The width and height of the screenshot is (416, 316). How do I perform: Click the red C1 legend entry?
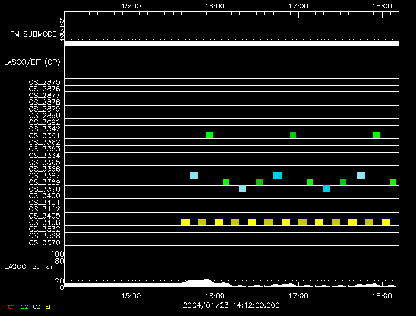coord(11,307)
